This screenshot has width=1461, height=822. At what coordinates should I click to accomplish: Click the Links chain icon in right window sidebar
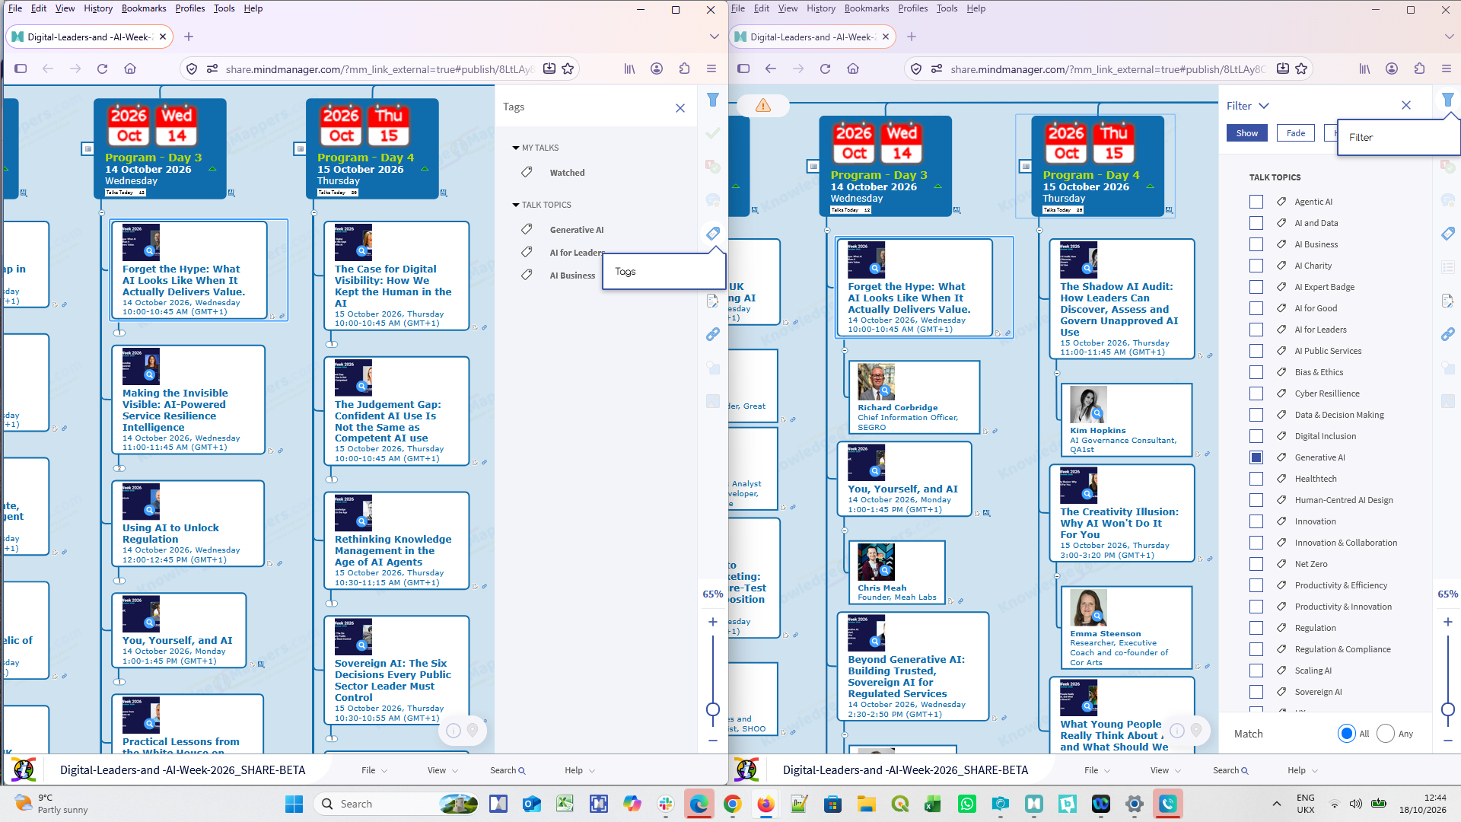pos(1448,334)
